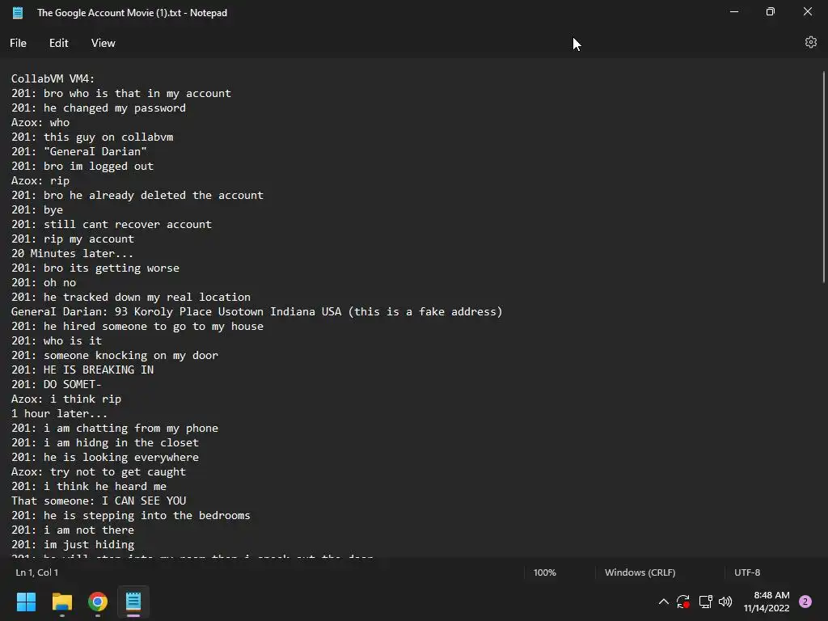
Task: Open the View menu
Action: click(x=103, y=44)
